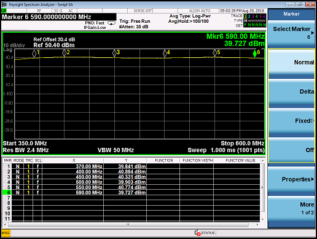Click marker 2 diamond on trace
317x239 pixels.
coord(64,53)
